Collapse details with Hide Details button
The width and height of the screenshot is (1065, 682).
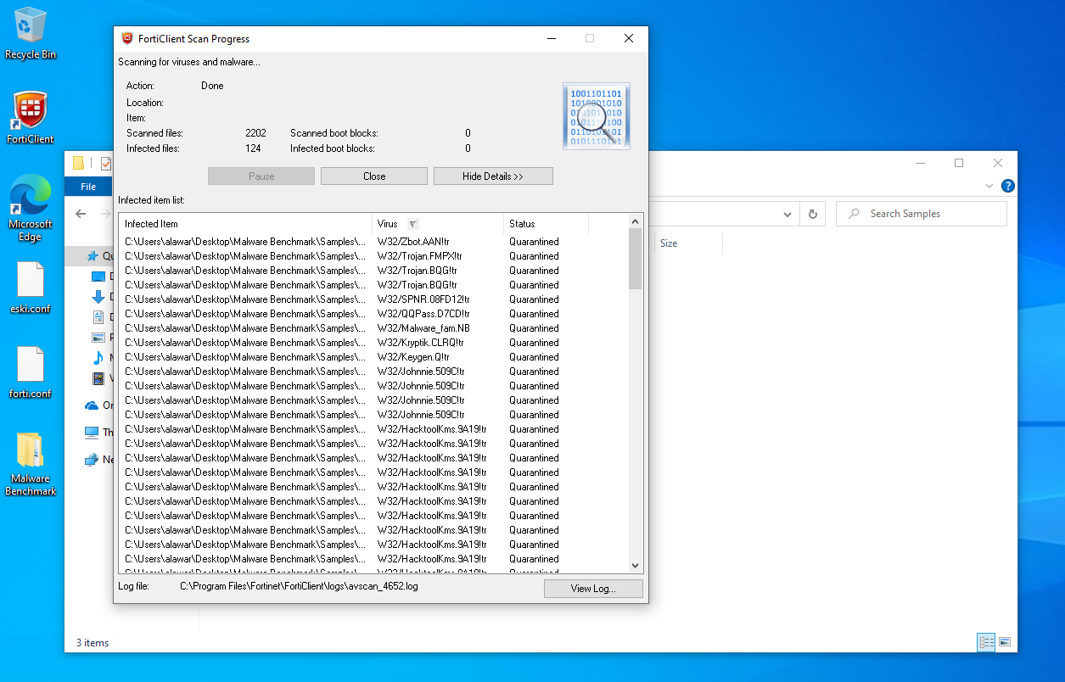pos(493,176)
